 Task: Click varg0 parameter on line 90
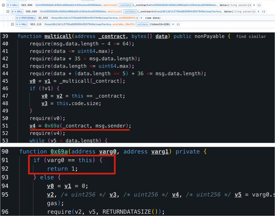[108, 152]
